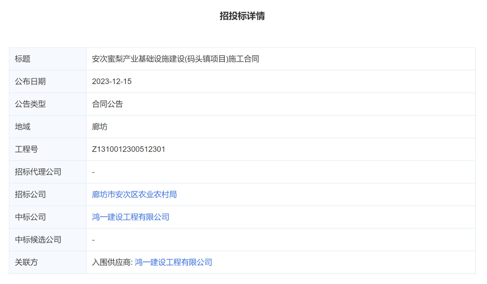Click the 中标候选公司 row label
Image resolution: width=487 pixels, height=284 pixels.
pos(38,240)
